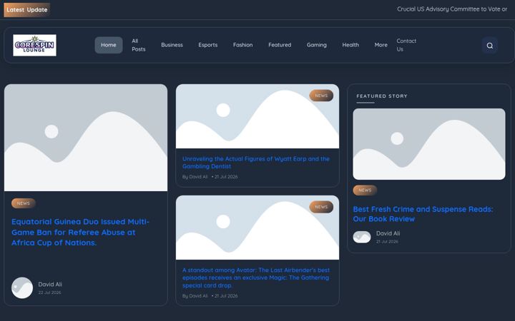Screen dimensions: 515x321
Task: Click By David Ali byline on Avatar card
Action: tap(195, 296)
